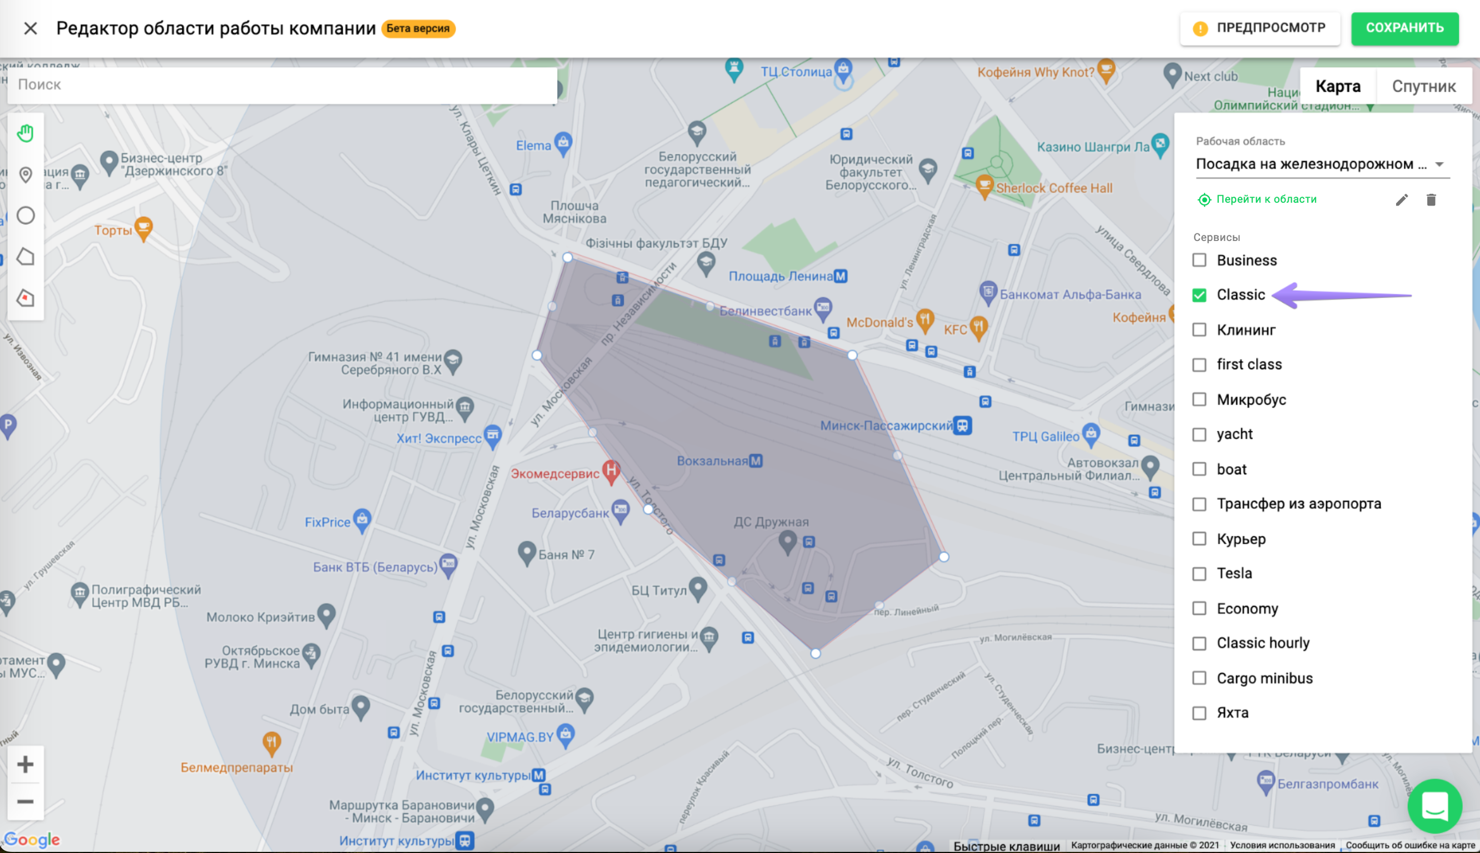
Task: Switch to the Карта map view
Action: [x=1338, y=86]
